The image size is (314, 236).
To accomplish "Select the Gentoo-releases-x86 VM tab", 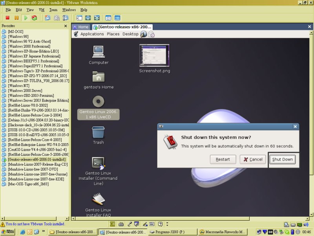I will coord(122,27).
